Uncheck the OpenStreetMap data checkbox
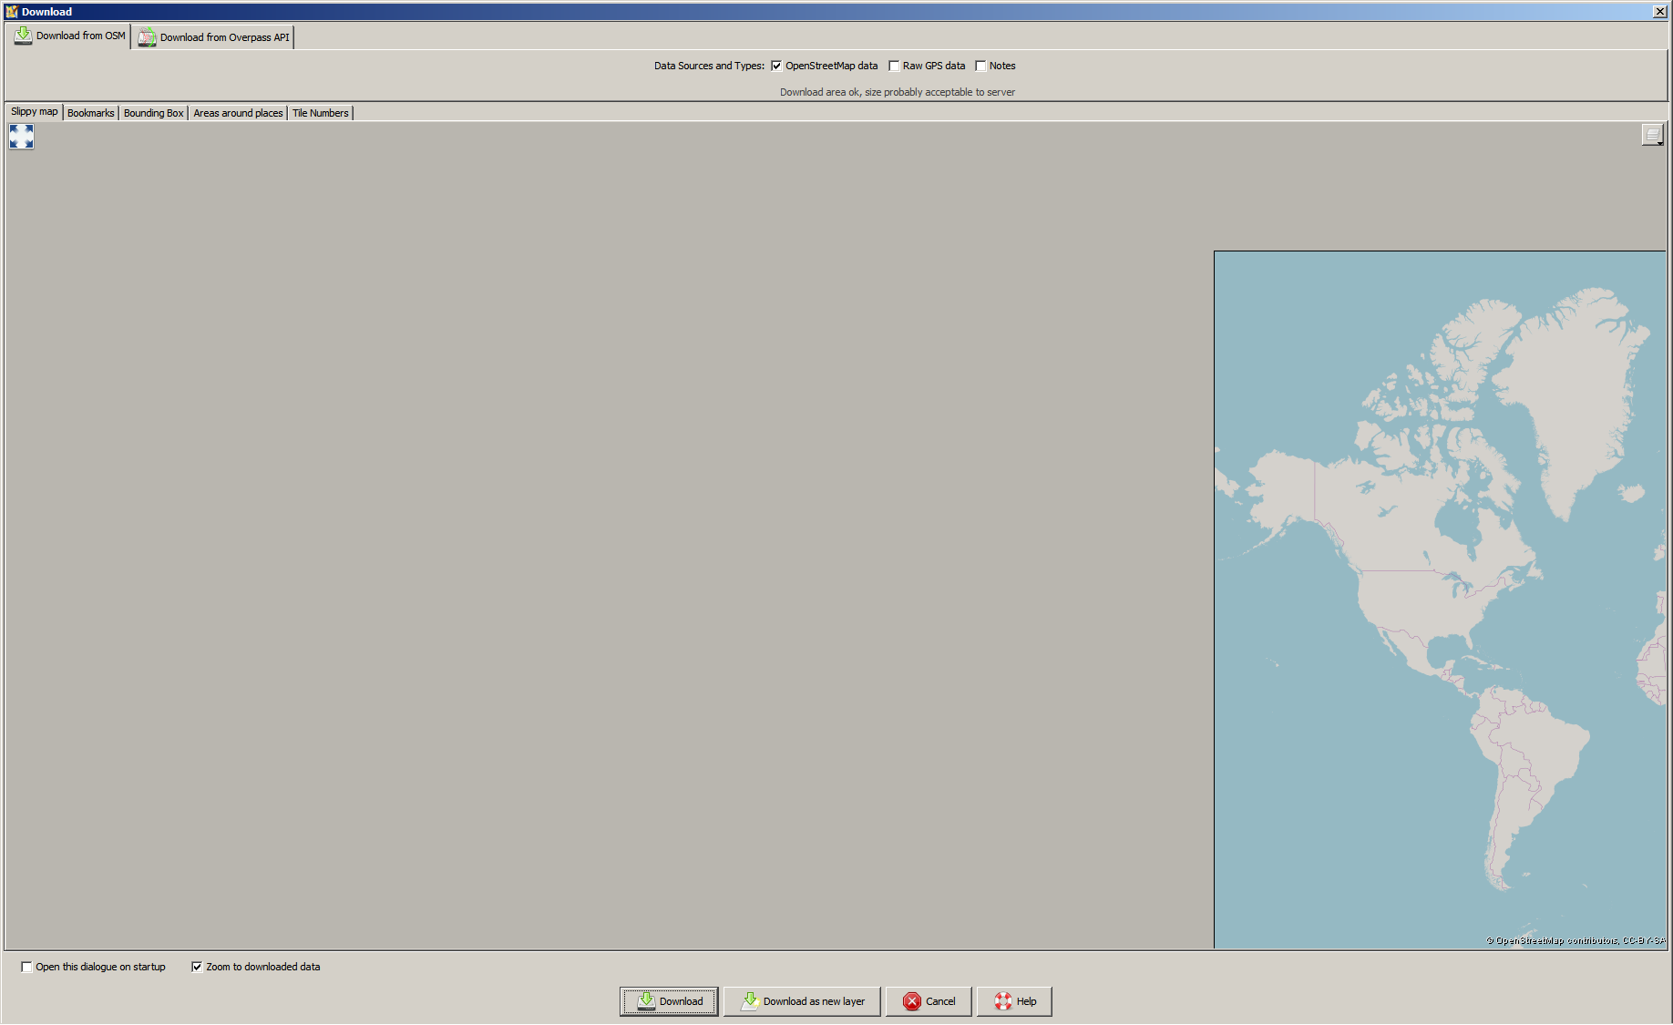Viewport: 1673px width, 1025px height. click(x=776, y=66)
